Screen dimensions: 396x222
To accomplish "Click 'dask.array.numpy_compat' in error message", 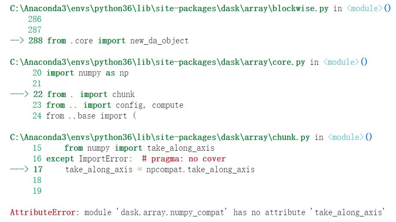I will click(x=172, y=213).
